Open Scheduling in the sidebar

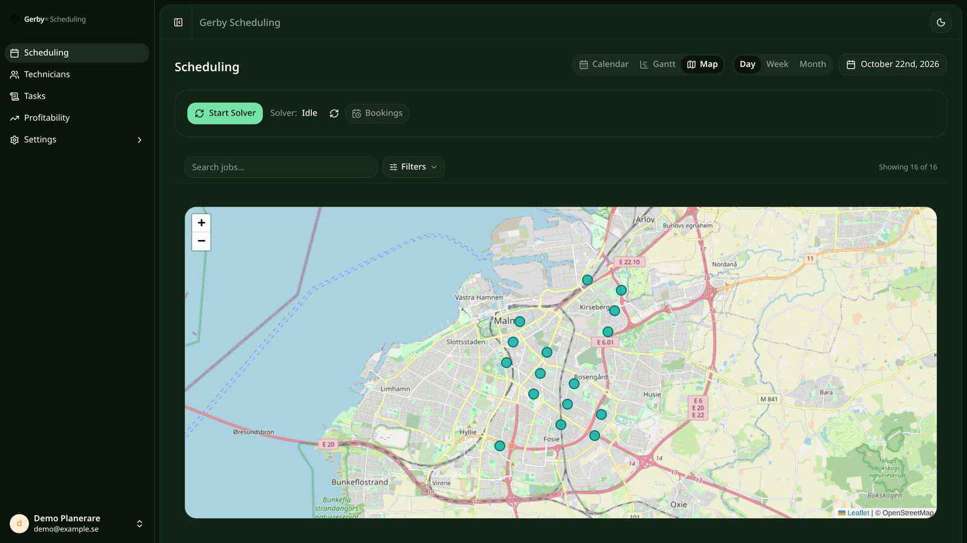tap(77, 53)
